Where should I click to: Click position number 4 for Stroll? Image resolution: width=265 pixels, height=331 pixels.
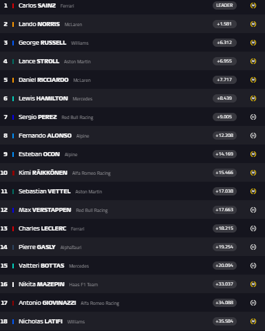click(6, 61)
